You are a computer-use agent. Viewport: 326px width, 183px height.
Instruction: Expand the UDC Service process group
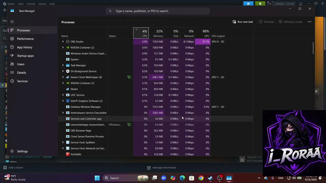coord(63,95)
